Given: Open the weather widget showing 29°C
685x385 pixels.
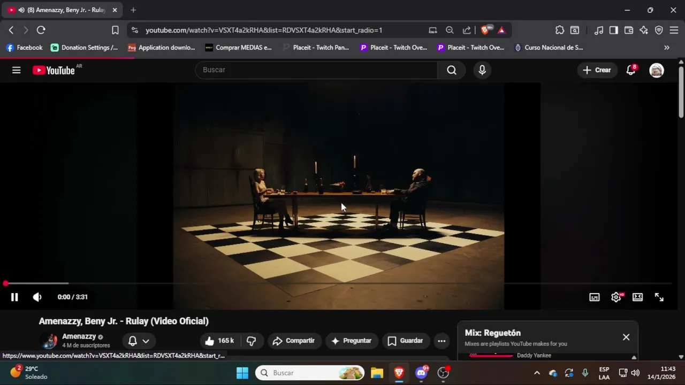Looking at the screenshot, I should point(29,373).
